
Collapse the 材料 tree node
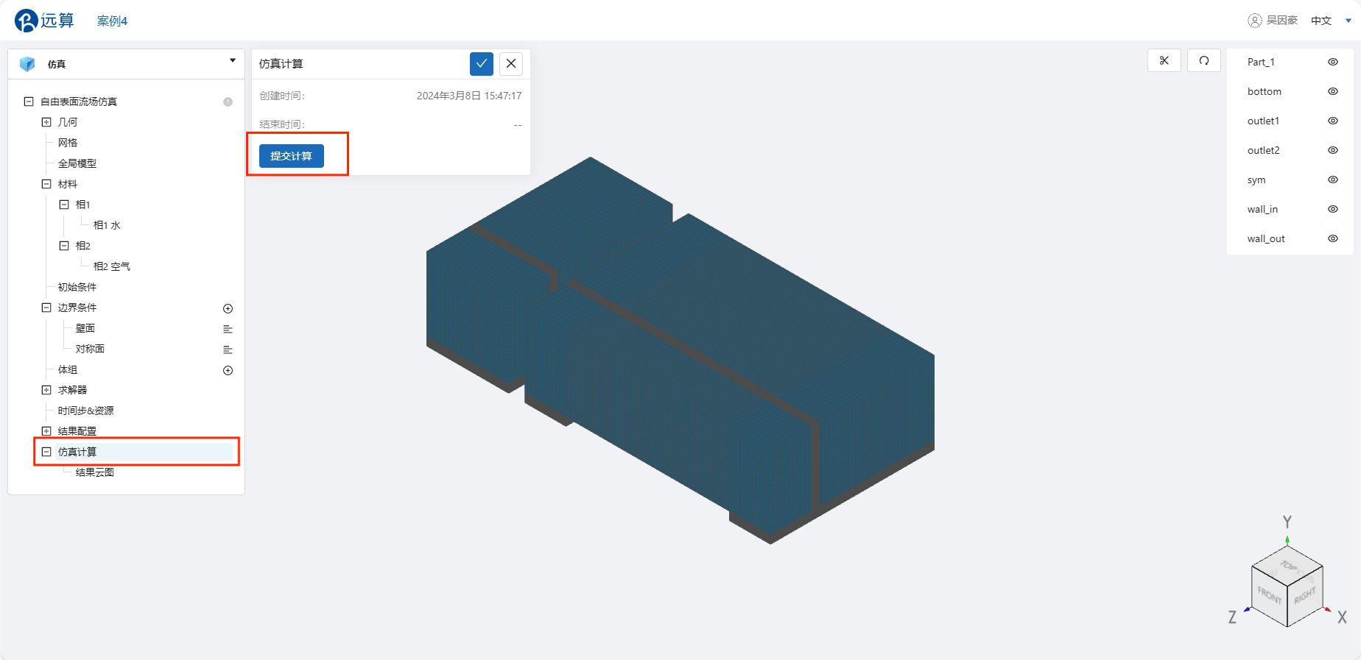[46, 184]
